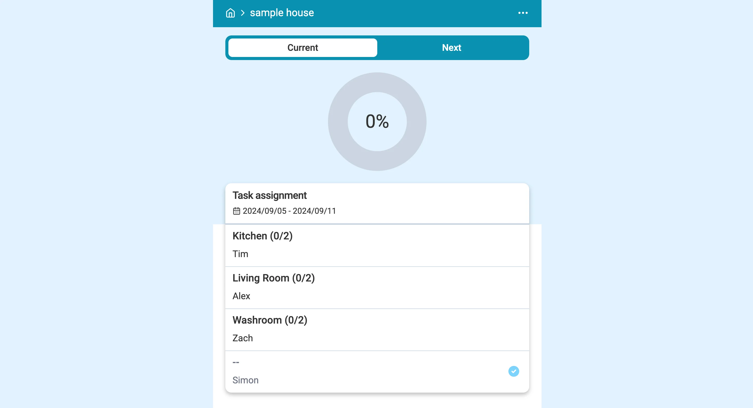Click the 0% percentage text
753x408 pixels.
377,121
